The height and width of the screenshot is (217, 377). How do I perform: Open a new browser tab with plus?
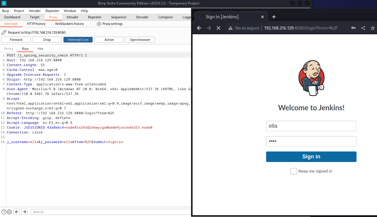point(274,17)
